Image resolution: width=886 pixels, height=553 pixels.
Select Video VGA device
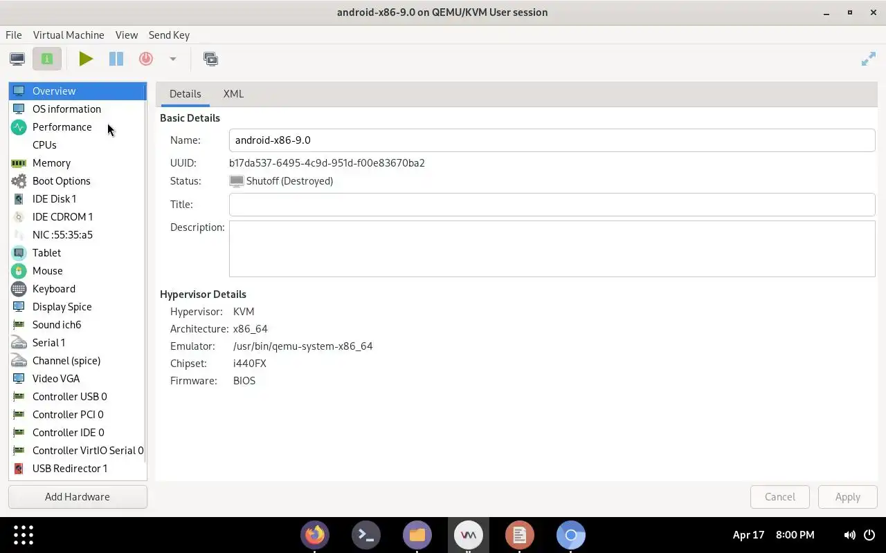coord(77,378)
